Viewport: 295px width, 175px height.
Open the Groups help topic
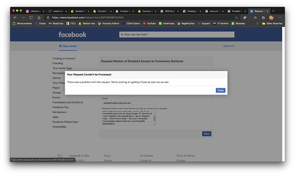[56, 93]
